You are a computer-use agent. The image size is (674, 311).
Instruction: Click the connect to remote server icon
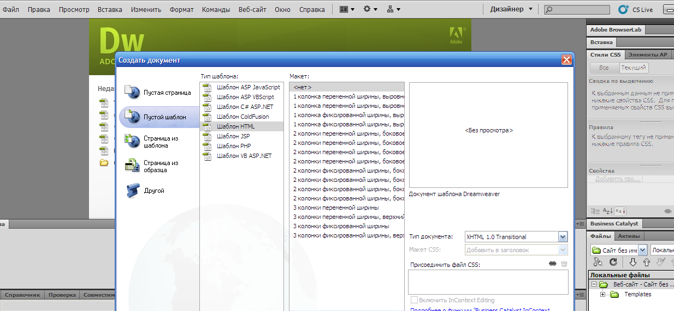[598, 263]
